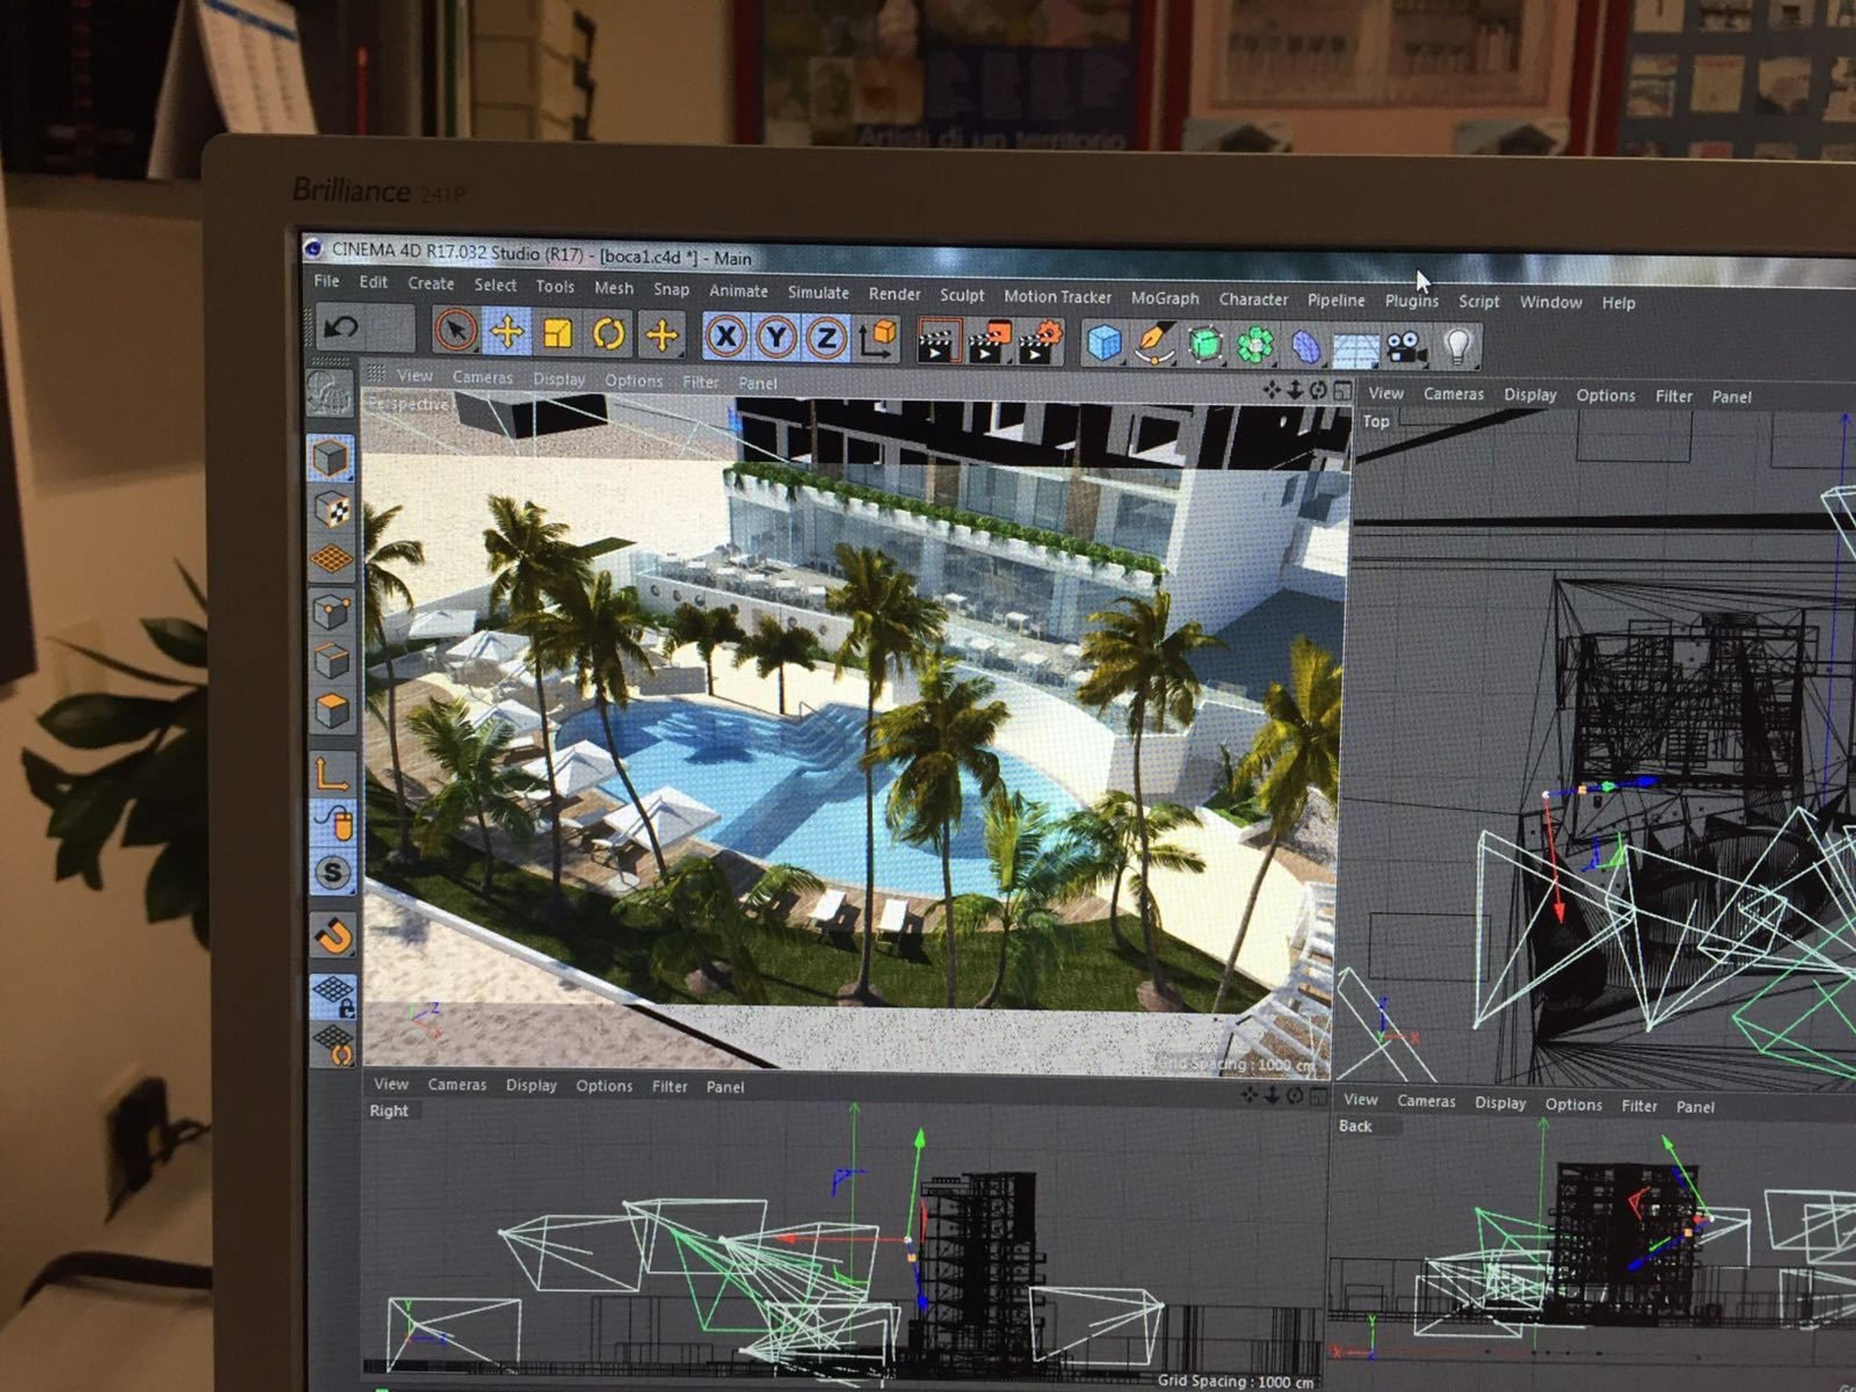The width and height of the screenshot is (1856, 1392).
Task: Toggle Enable Snap magnet icon
Action: pos(334,936)
